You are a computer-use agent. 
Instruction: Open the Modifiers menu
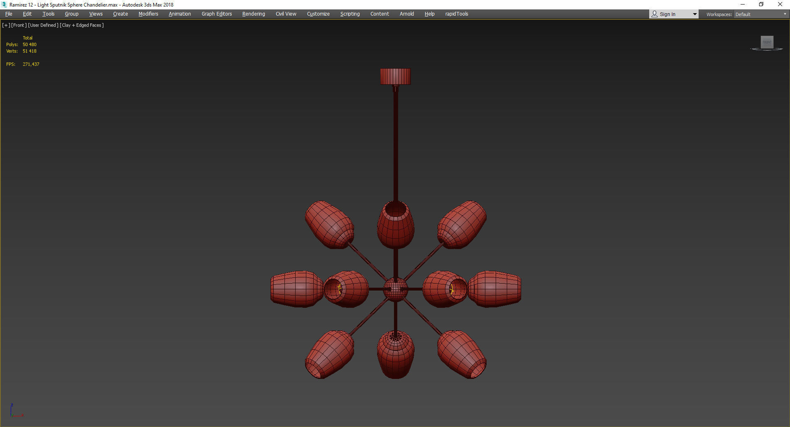coord(148,14)
